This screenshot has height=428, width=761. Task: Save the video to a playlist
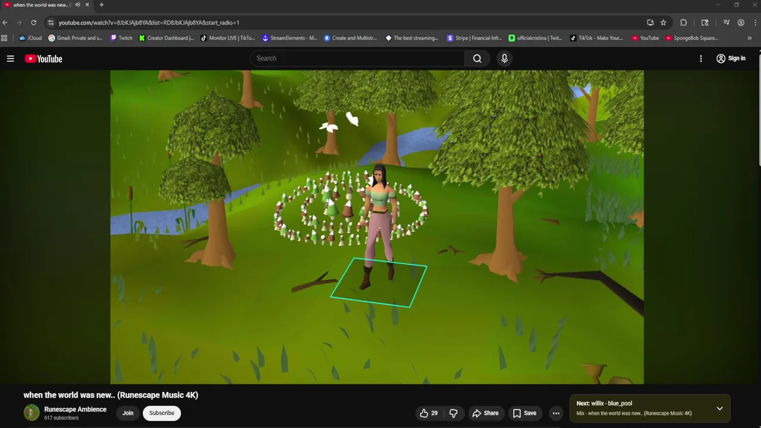[524, 413]
